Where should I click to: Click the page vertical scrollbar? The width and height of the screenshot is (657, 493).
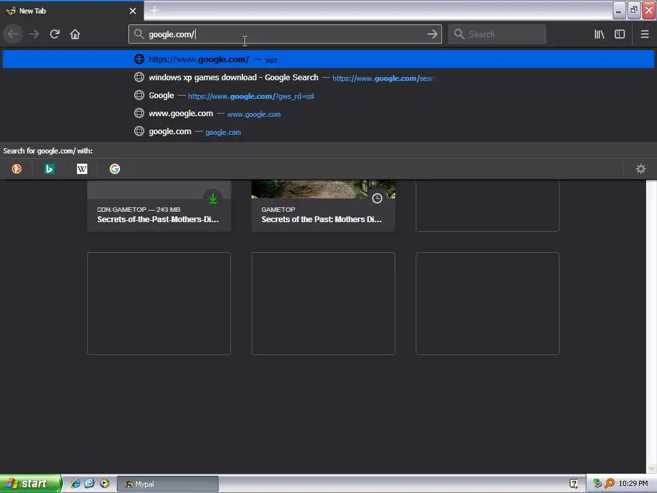(652, 326)
